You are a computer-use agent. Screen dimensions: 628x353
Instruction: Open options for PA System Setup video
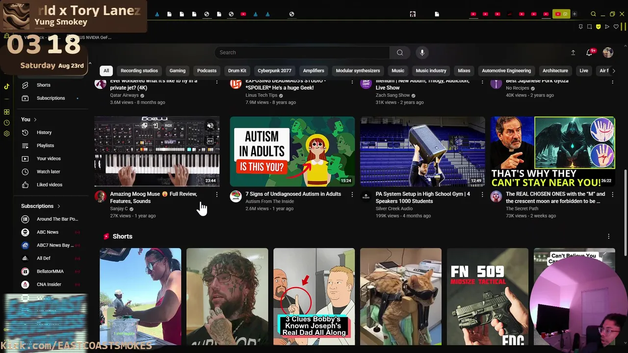click(x=482, y=195)
